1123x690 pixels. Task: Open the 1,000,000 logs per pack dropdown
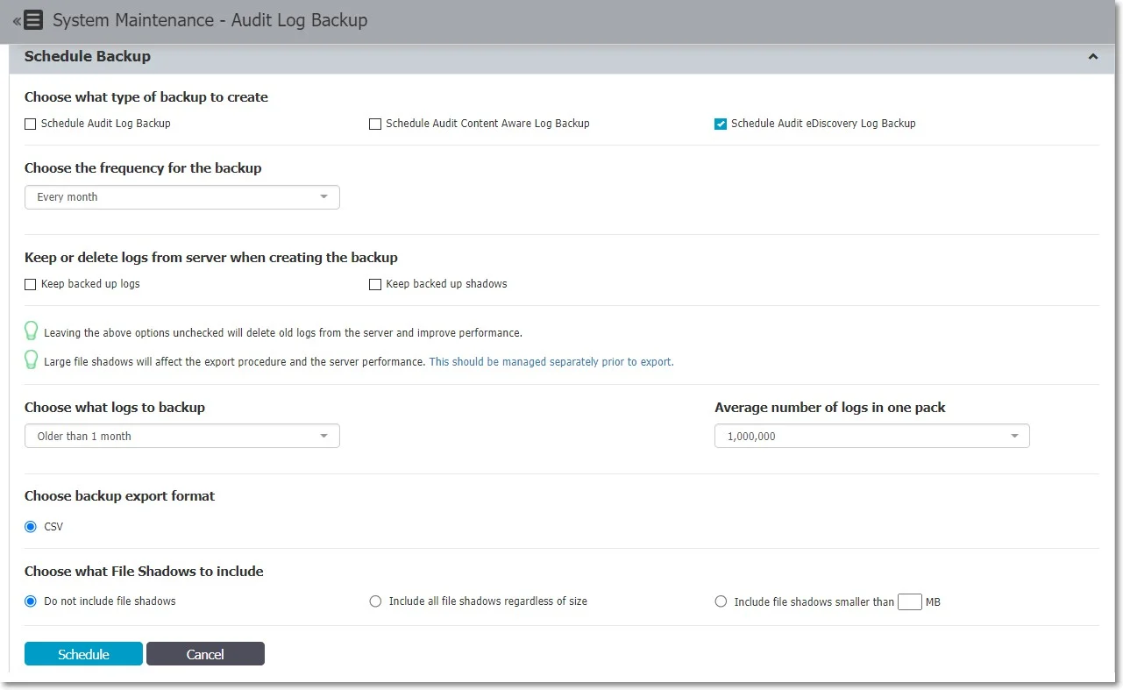pyautogui.click(x=872, y=436)
